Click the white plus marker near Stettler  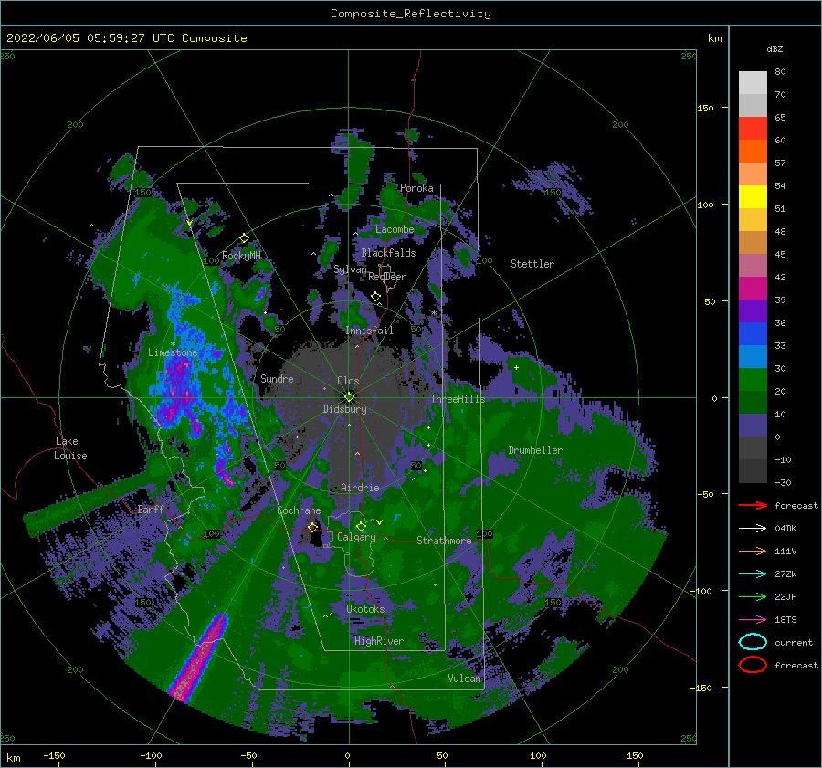pyautogui.click(x=516, y=367)
